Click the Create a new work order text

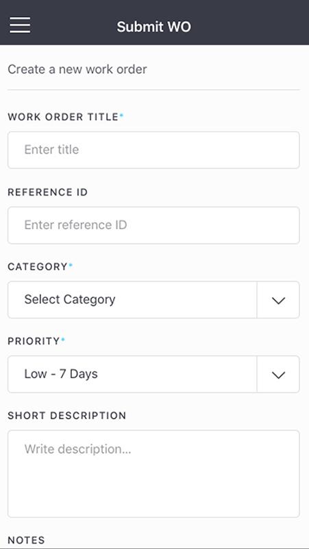coord(77,69)
